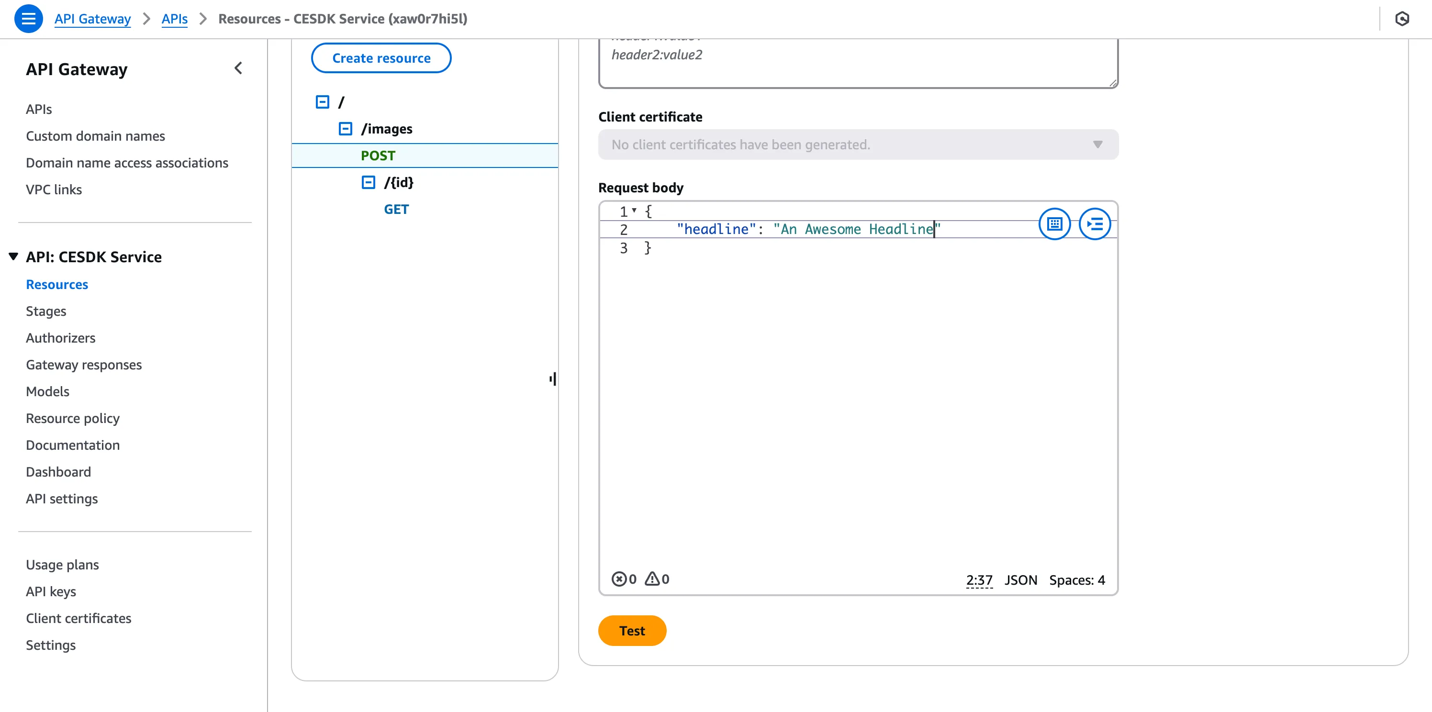Open the Client certificate dropdown
Screen dimensions: 1432x712
tap(858, 145)
